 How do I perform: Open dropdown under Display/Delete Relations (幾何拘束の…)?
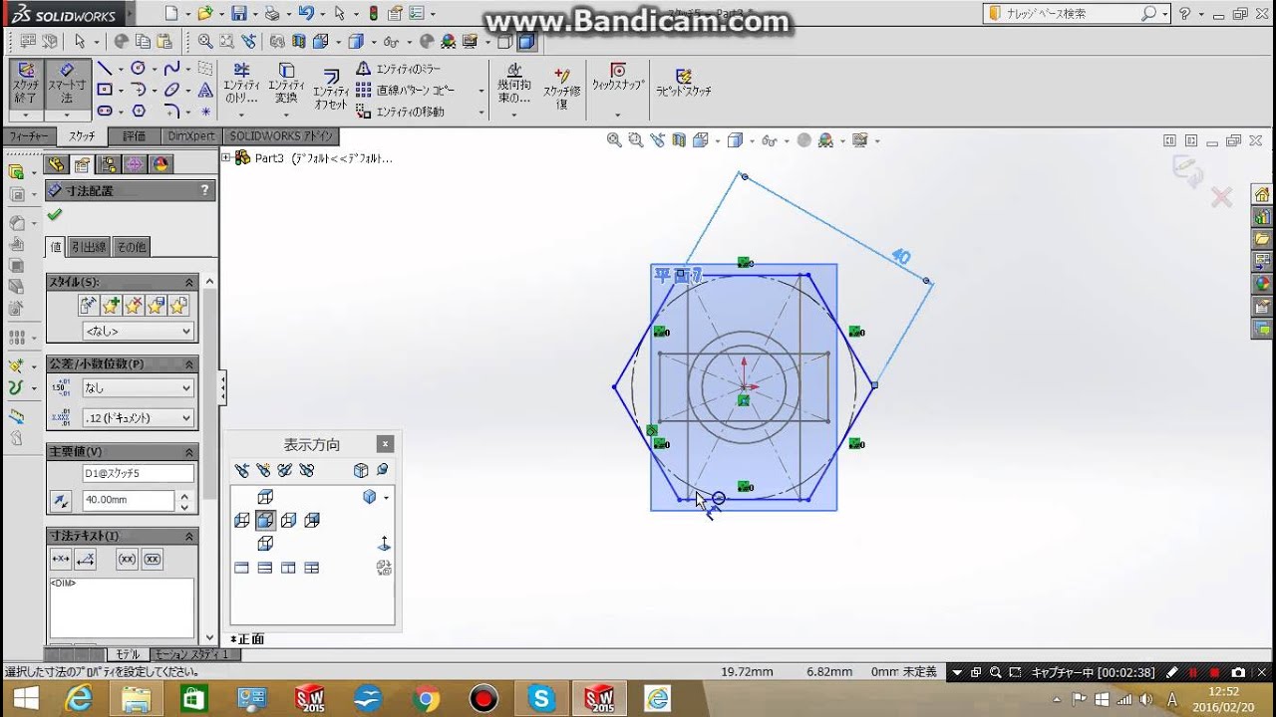(514, 115)
